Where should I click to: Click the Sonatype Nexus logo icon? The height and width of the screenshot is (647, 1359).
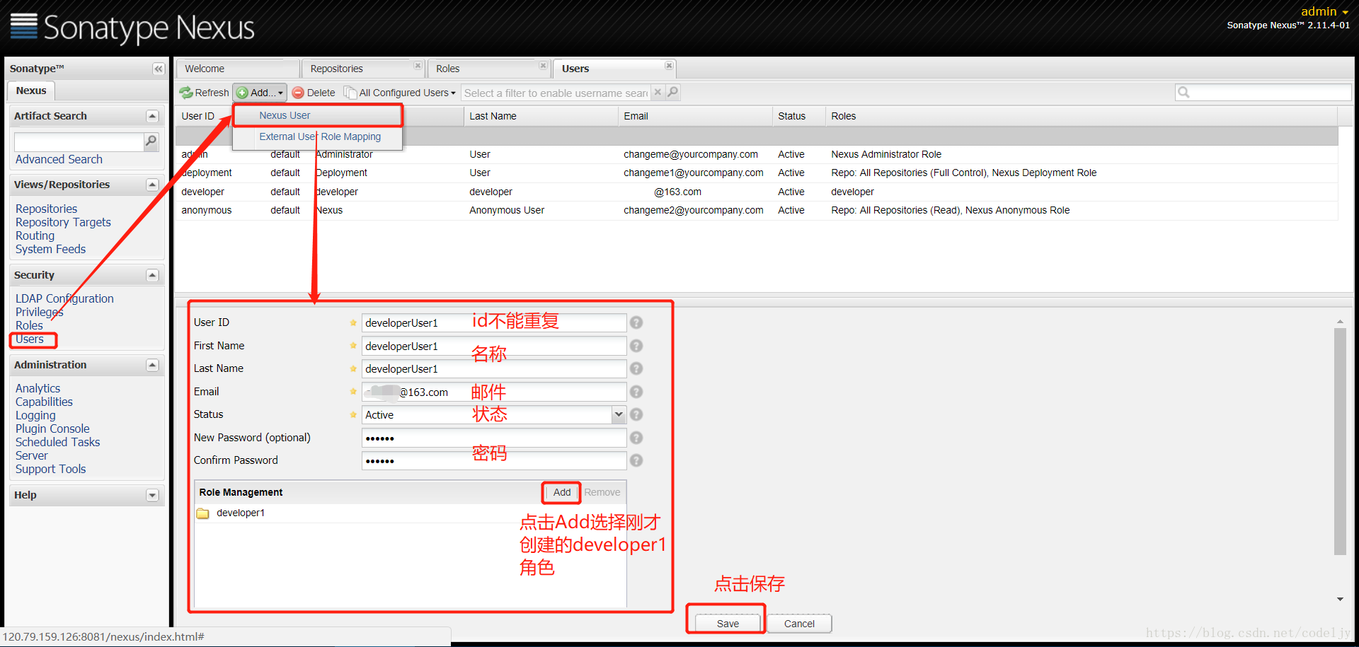pos(23,27)
